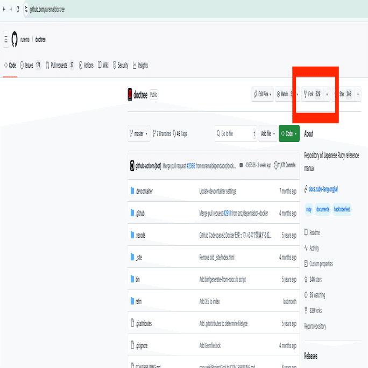Open the Activity link in About
The height and width of the screenshot is (368, 368).
tap(312, 248)
